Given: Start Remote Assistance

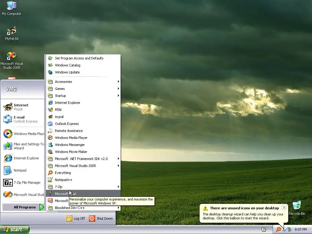Looking at the screenshot, I should (x=83, y=130).
